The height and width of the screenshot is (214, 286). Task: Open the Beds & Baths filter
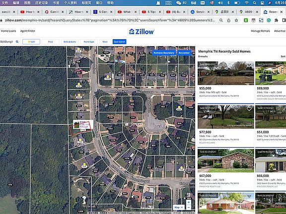tap(70, 42)
